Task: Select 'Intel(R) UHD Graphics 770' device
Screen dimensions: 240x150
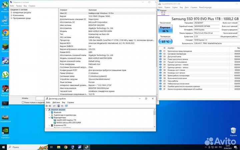Action: [66, 120]
